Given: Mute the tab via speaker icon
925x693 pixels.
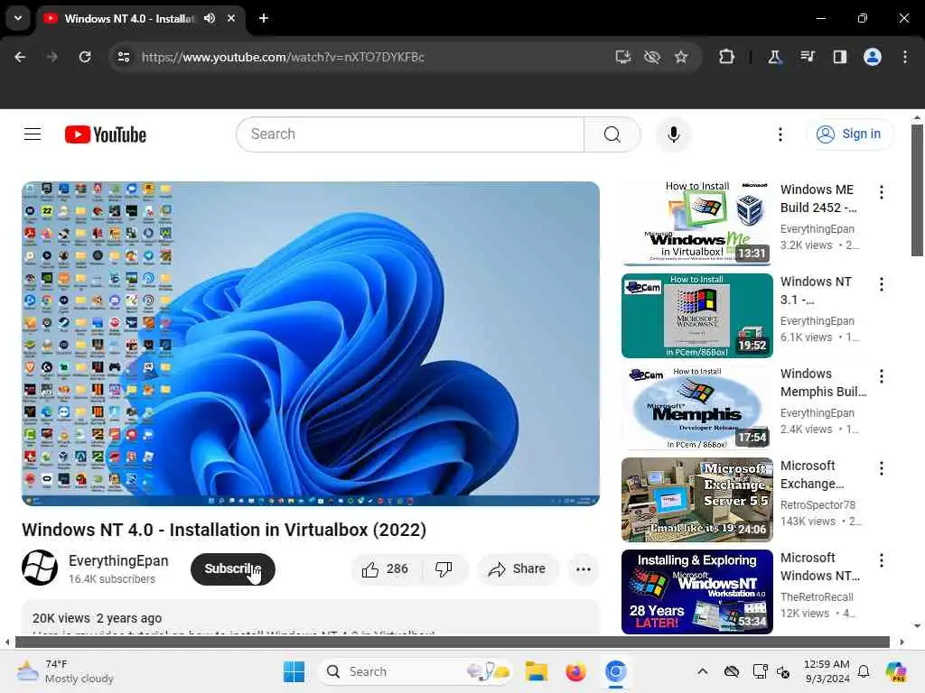Looking at the screenshot, I should pyautogui.click(x=210, y=18).
